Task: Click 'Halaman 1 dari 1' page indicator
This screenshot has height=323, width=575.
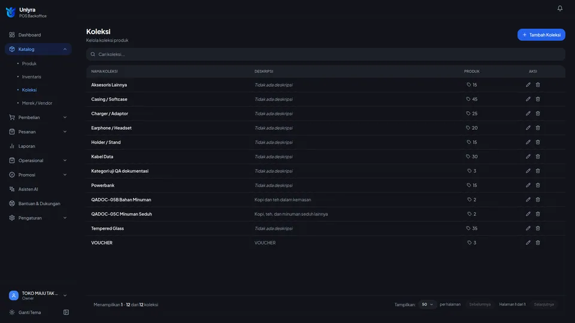Action: pyautogui.click(x=512, y=304)
